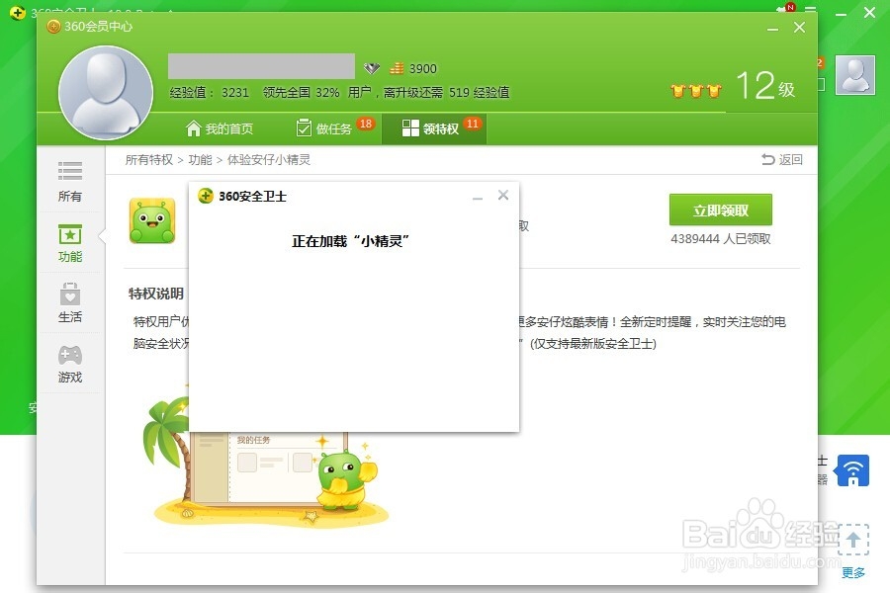Click the 360会员中心 title logo

click(53, 26)
